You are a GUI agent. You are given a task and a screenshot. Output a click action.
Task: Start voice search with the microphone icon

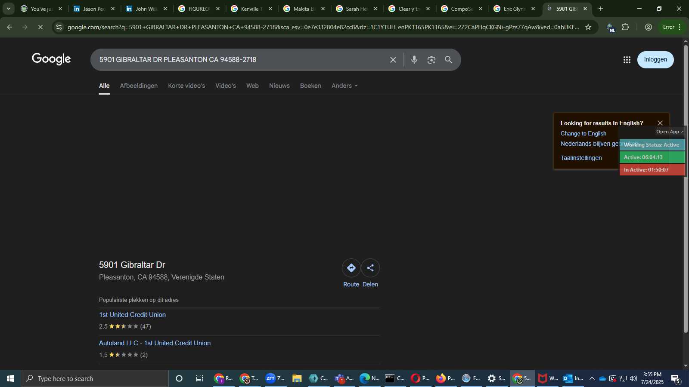tap(414, 60)
